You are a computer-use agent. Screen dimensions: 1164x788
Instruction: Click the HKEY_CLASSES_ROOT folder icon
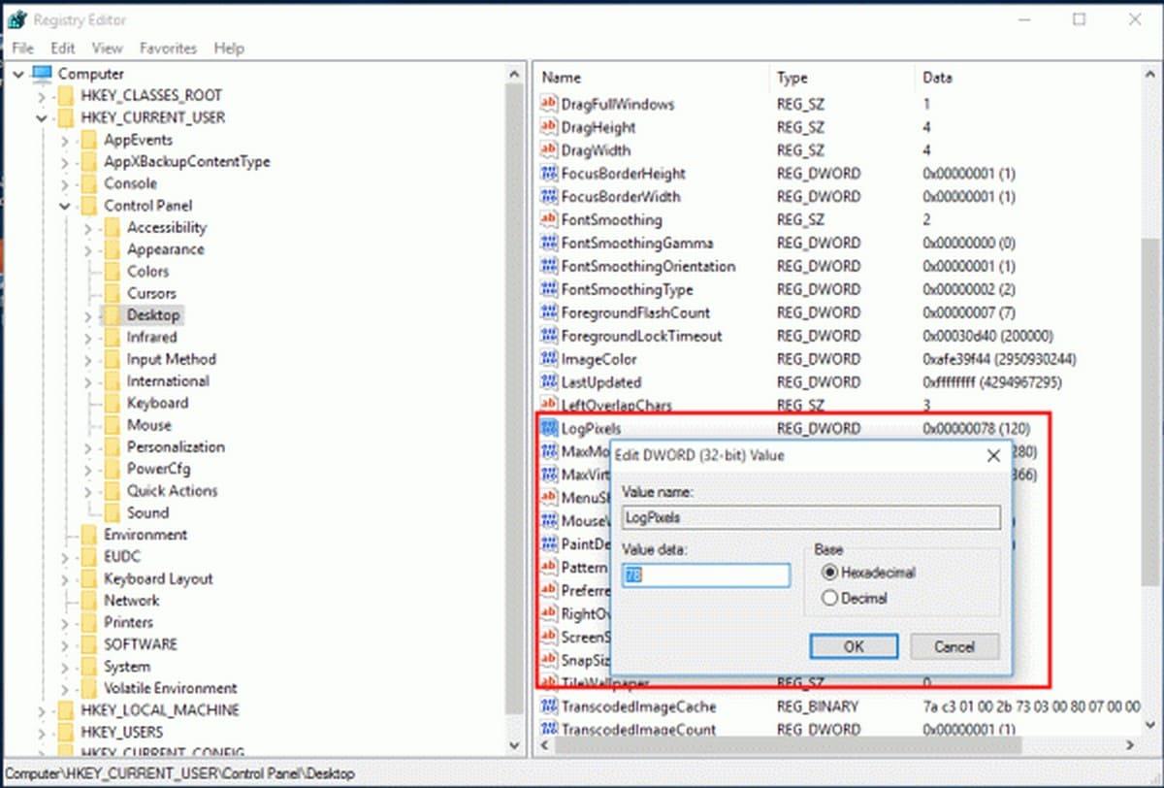coord(65,96)
